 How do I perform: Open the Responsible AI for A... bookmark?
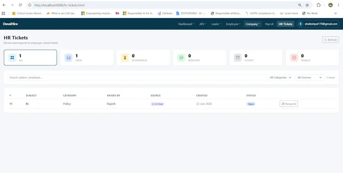click(x=138, y=13)
